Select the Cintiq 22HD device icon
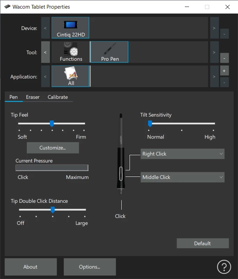This screenshot has height=279, width=238. coord(70,28)
